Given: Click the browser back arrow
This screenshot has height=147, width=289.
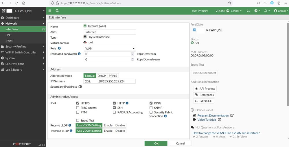Looking at the screenshot, I should pyautogui.click(x=3, y=3).
